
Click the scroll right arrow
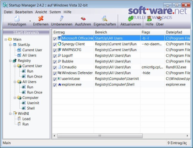coord(187,136)
